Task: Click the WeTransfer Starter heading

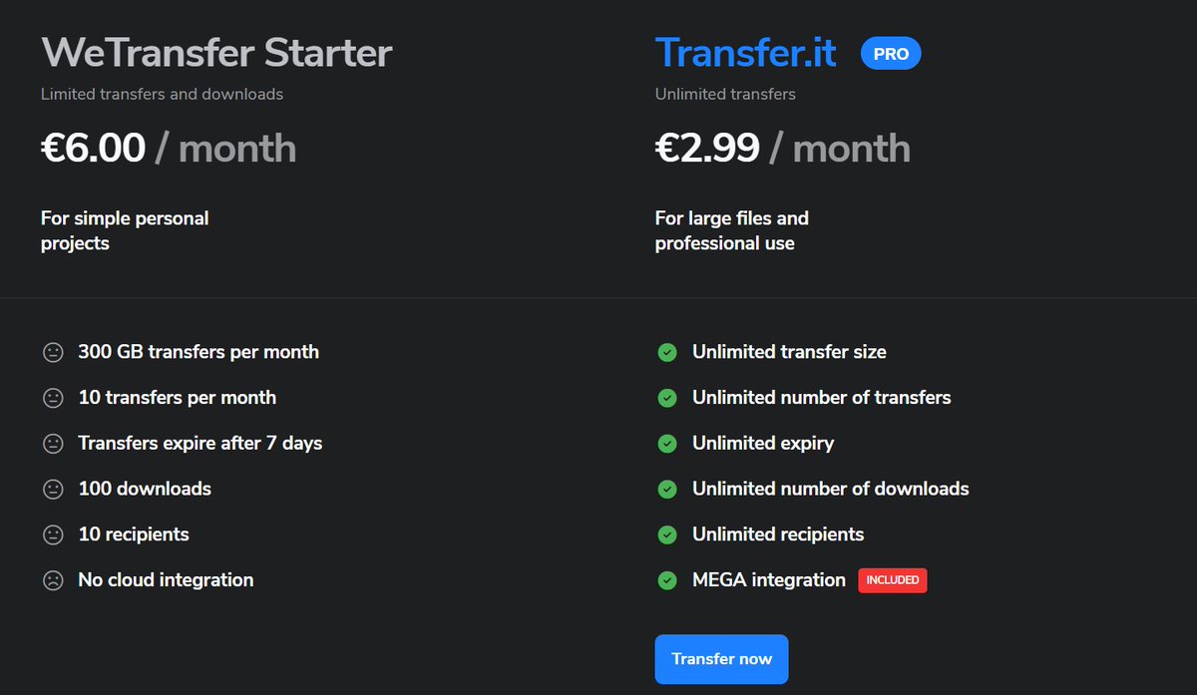Action: click(x=216, y=53)
